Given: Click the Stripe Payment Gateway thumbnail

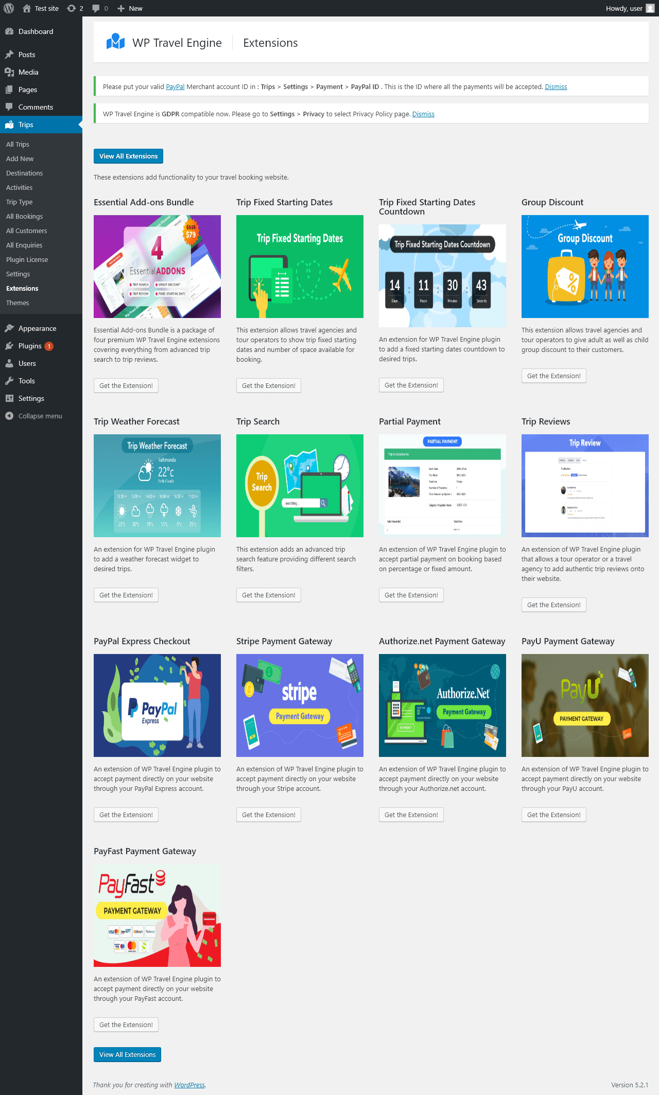Looking at the screenshot, I should pos(300,705).
